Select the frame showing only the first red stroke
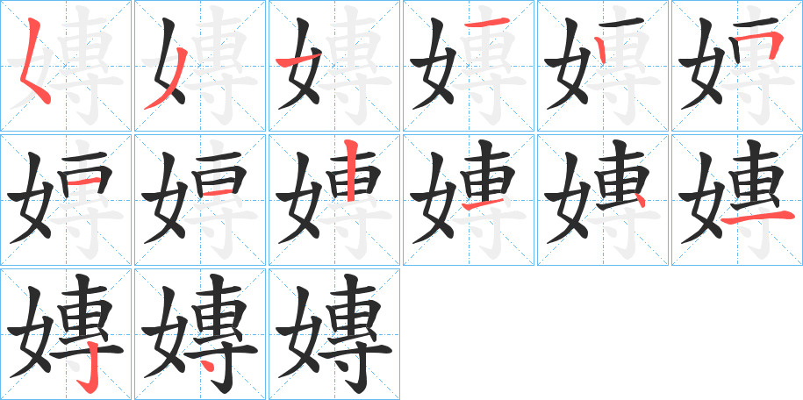Image resolution: width=803 pixels, height=400 pixels. [66, 66]
